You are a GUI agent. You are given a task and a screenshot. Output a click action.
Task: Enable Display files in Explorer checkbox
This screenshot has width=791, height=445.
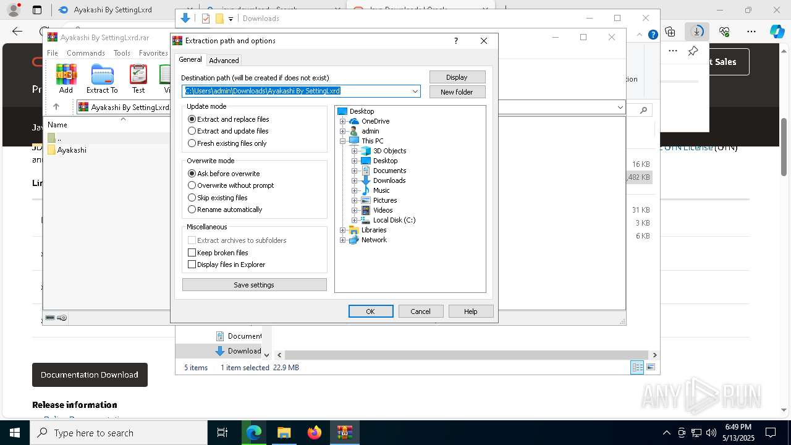click(226, 265)
